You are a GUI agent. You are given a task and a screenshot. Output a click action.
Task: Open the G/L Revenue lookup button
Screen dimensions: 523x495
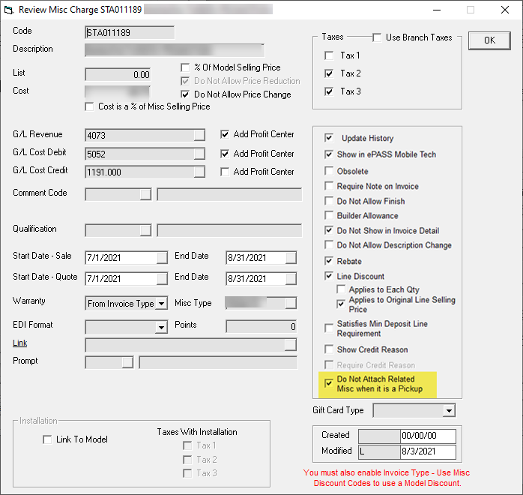pos(199,135)
